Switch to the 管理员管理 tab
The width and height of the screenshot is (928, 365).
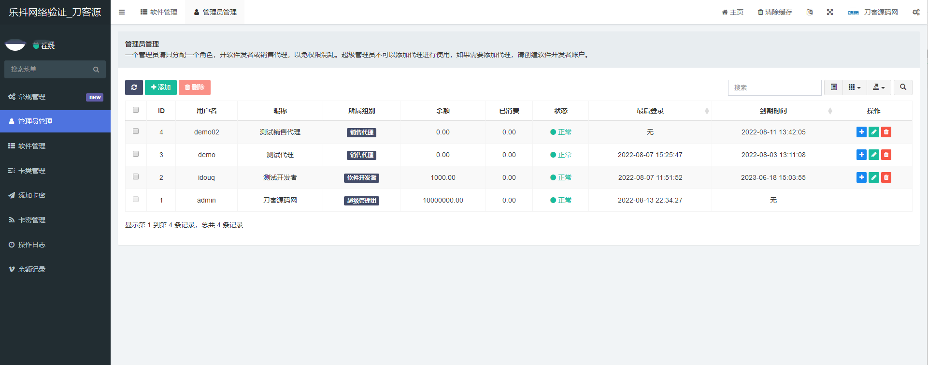[x=215, y=12]
